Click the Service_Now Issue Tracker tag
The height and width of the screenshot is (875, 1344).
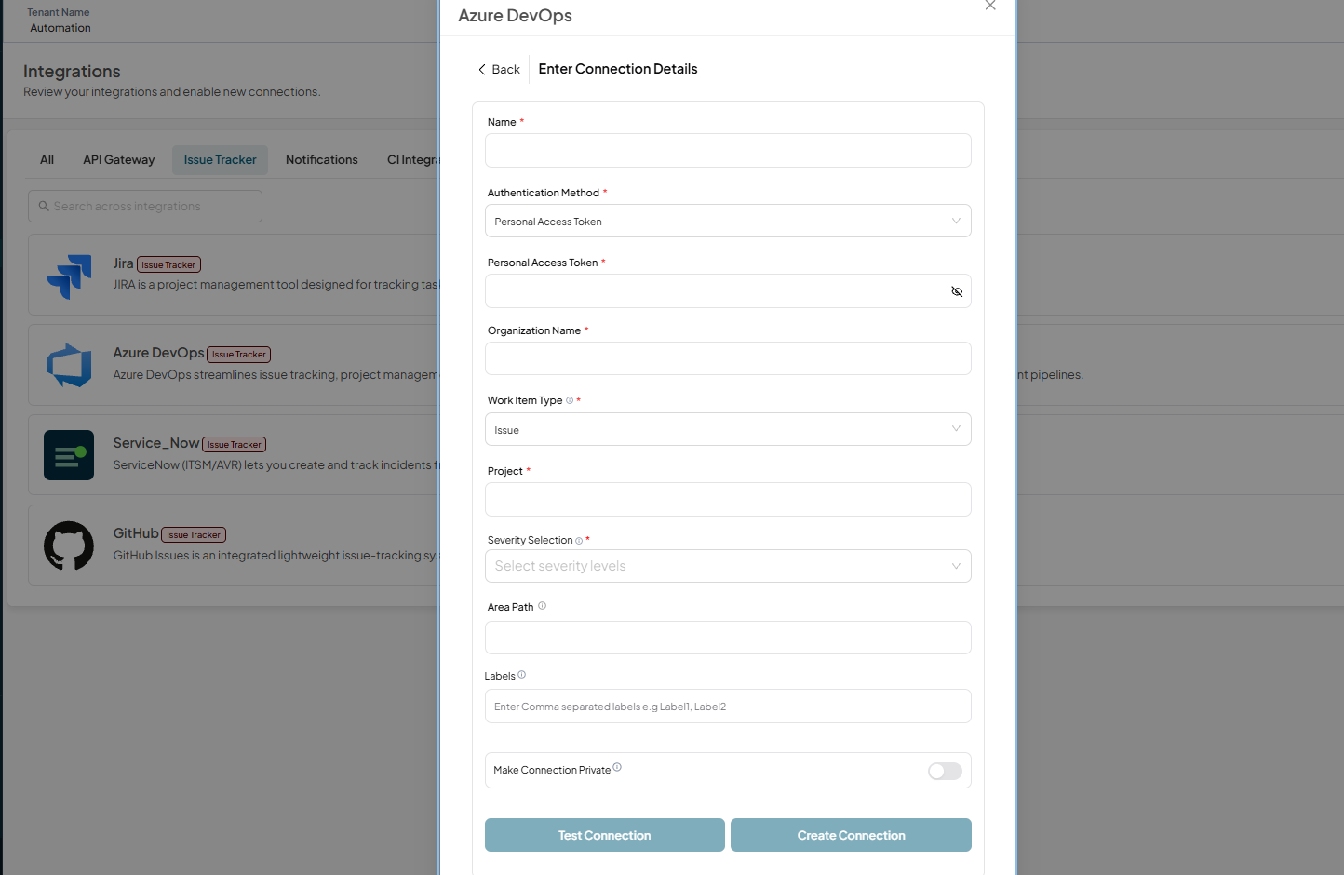pyautogui.click(x=235, y=445)
